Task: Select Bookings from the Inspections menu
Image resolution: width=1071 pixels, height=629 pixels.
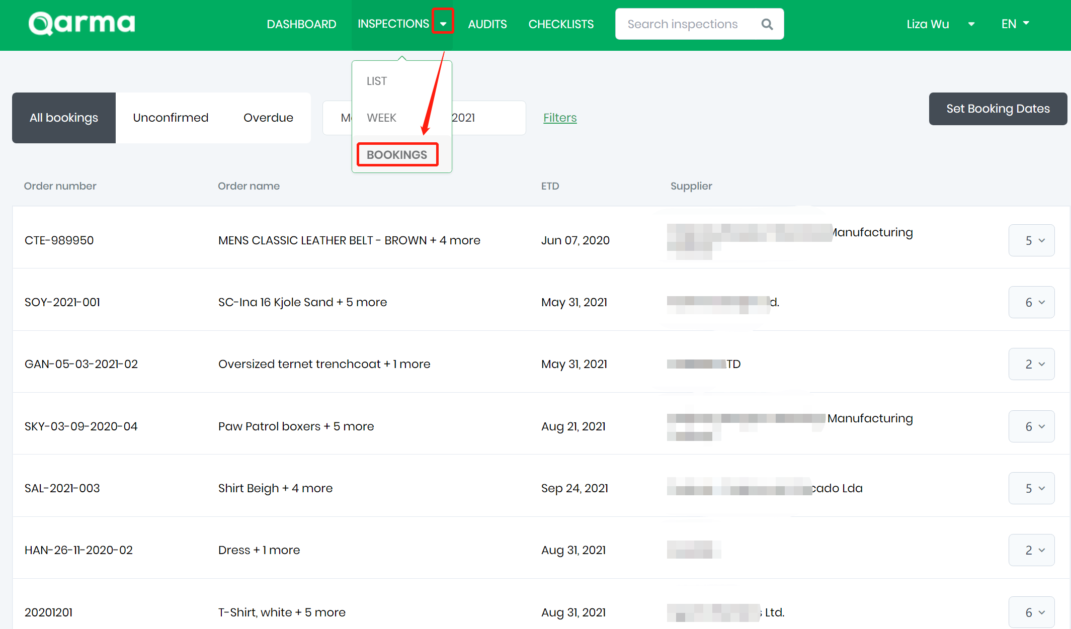Action: [x=397, y=155]
